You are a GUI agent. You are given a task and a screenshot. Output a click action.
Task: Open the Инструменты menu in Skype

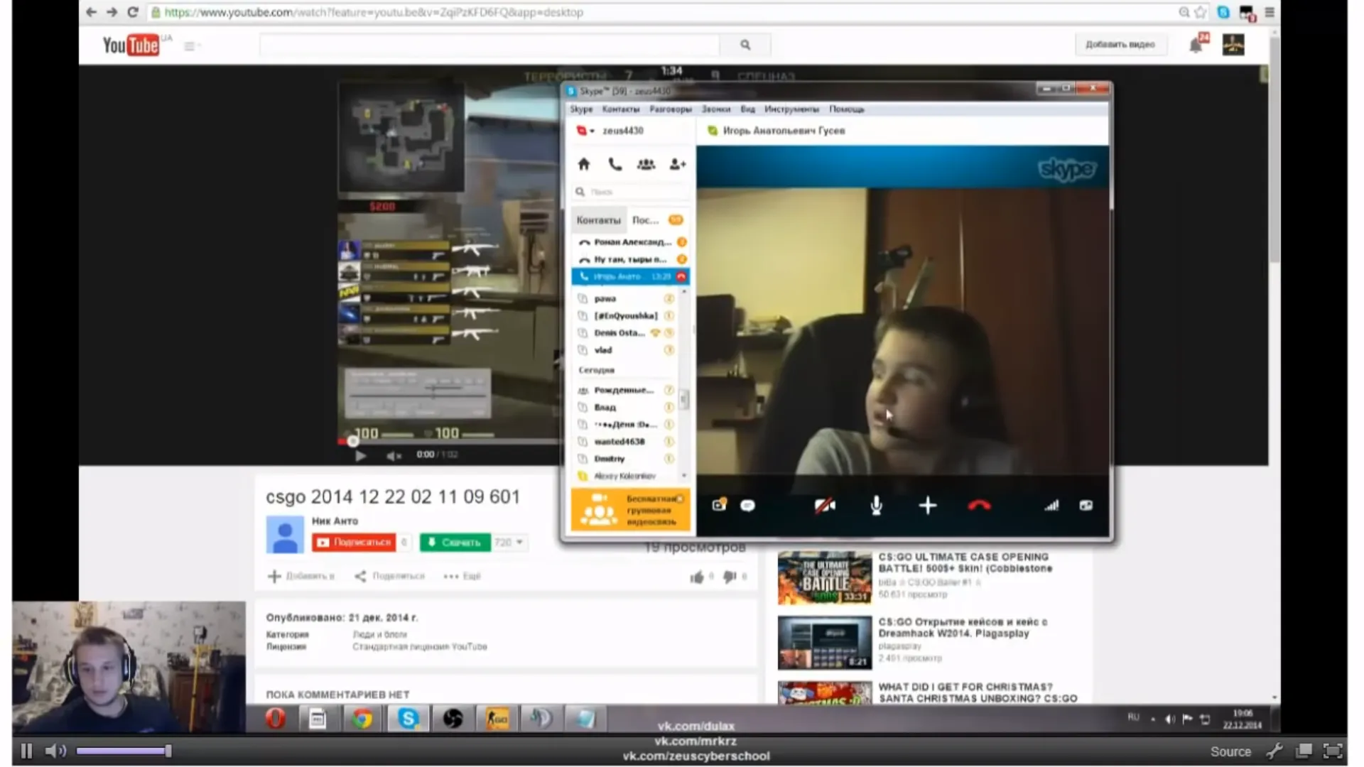[x=792, y=109]
